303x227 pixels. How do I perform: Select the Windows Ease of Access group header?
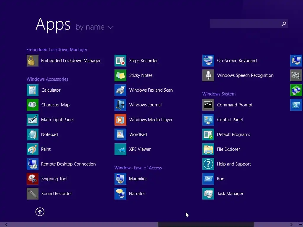tap(138, 168)
